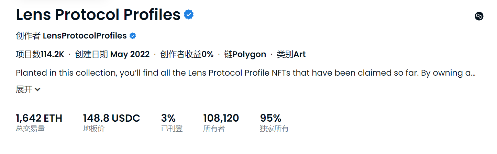
Task: Click the Lens Protocol Profiles title
Action: click(98, 15)
